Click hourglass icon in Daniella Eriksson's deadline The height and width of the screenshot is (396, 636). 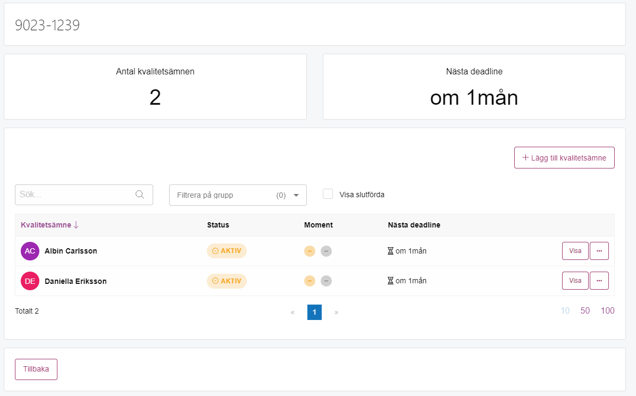click(x=391, y=281)
